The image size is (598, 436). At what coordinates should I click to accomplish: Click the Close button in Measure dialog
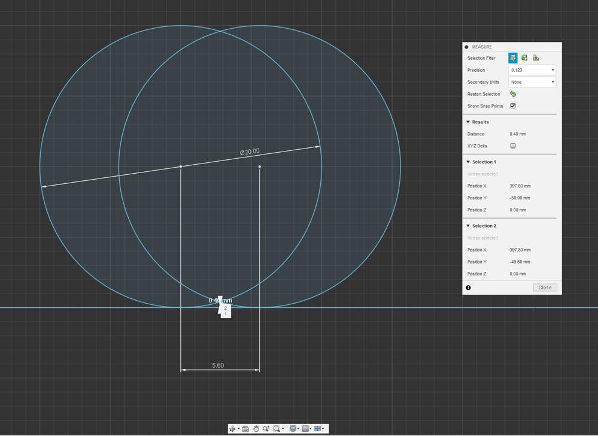(545, 287)
